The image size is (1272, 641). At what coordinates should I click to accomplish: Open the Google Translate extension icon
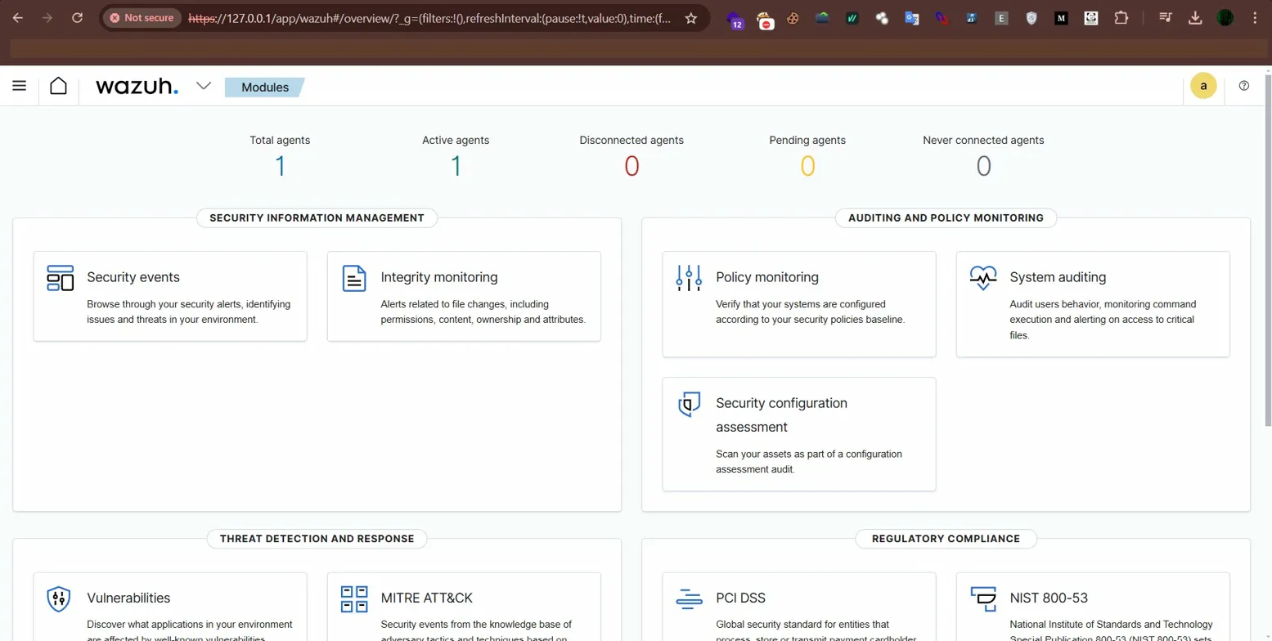910,17
